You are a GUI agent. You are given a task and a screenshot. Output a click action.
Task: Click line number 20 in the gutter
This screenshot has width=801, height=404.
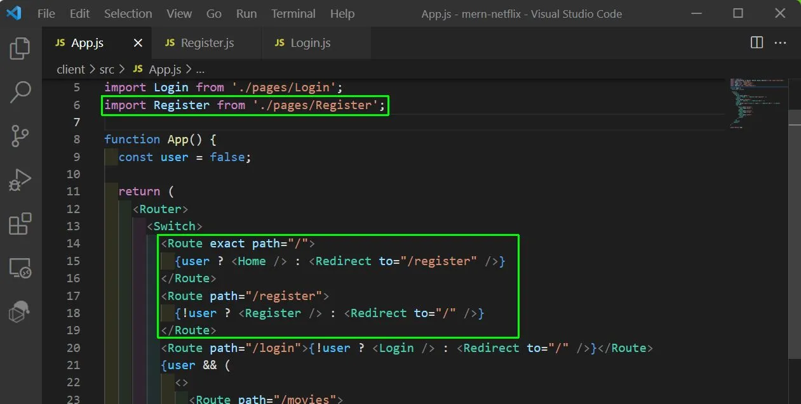point(73,348)
